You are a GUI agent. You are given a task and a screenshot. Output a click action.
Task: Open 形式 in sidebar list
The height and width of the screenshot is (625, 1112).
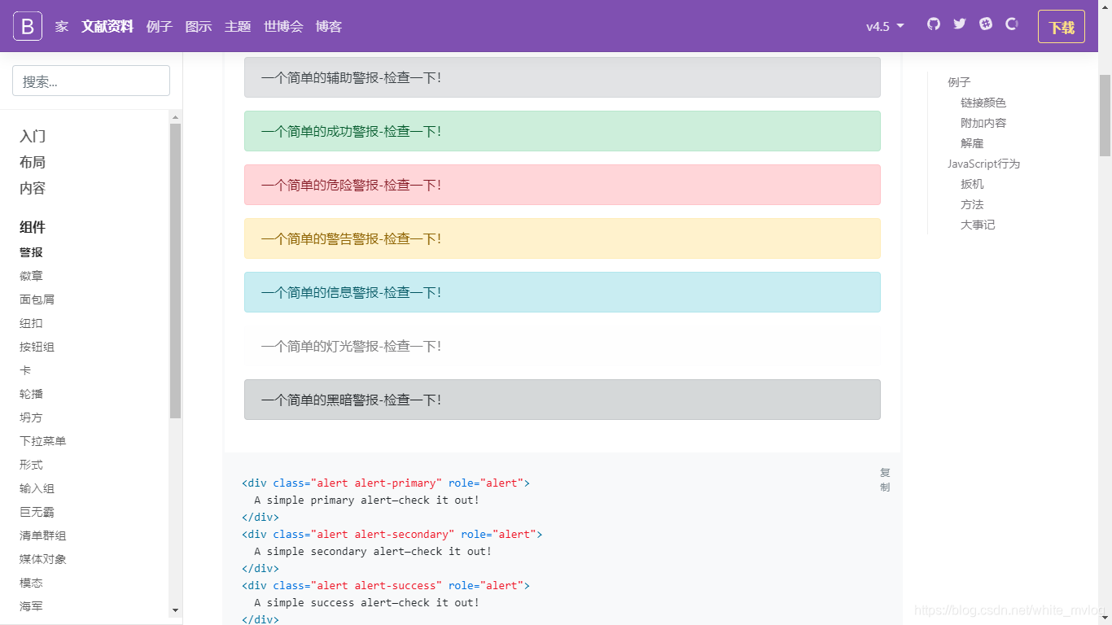click(x=31, y=465)
